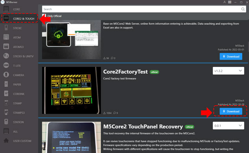Expand Core2FactoryTest version v1.3.2 dropdown
Viewport: 249px width, 153px height.
[x=229, y=71]
